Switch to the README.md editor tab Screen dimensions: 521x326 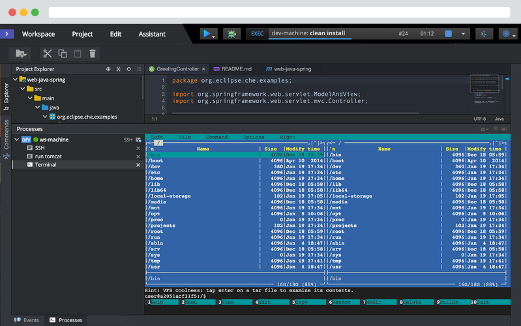tap(234, 68)
